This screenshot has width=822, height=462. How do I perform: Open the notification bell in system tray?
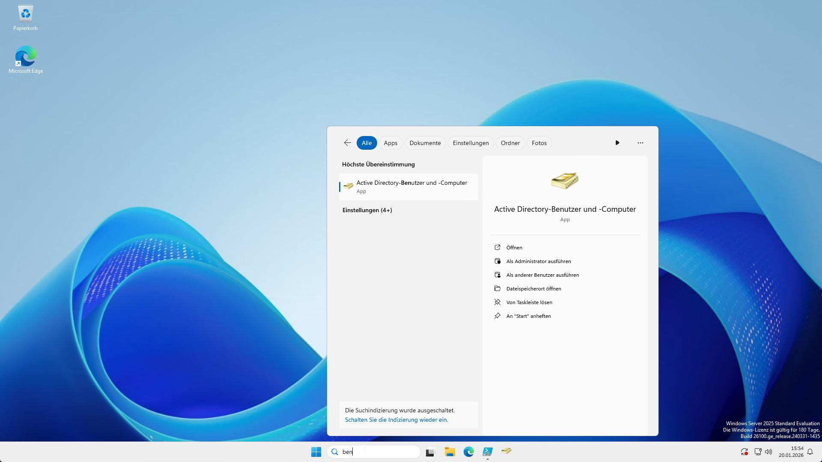(810, 452)
